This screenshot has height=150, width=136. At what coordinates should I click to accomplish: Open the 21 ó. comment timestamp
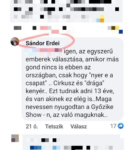pos(32,126)
